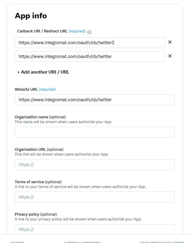Select the Organization name text box
This screenshot has height=243, width=193.
pos(94,132)
